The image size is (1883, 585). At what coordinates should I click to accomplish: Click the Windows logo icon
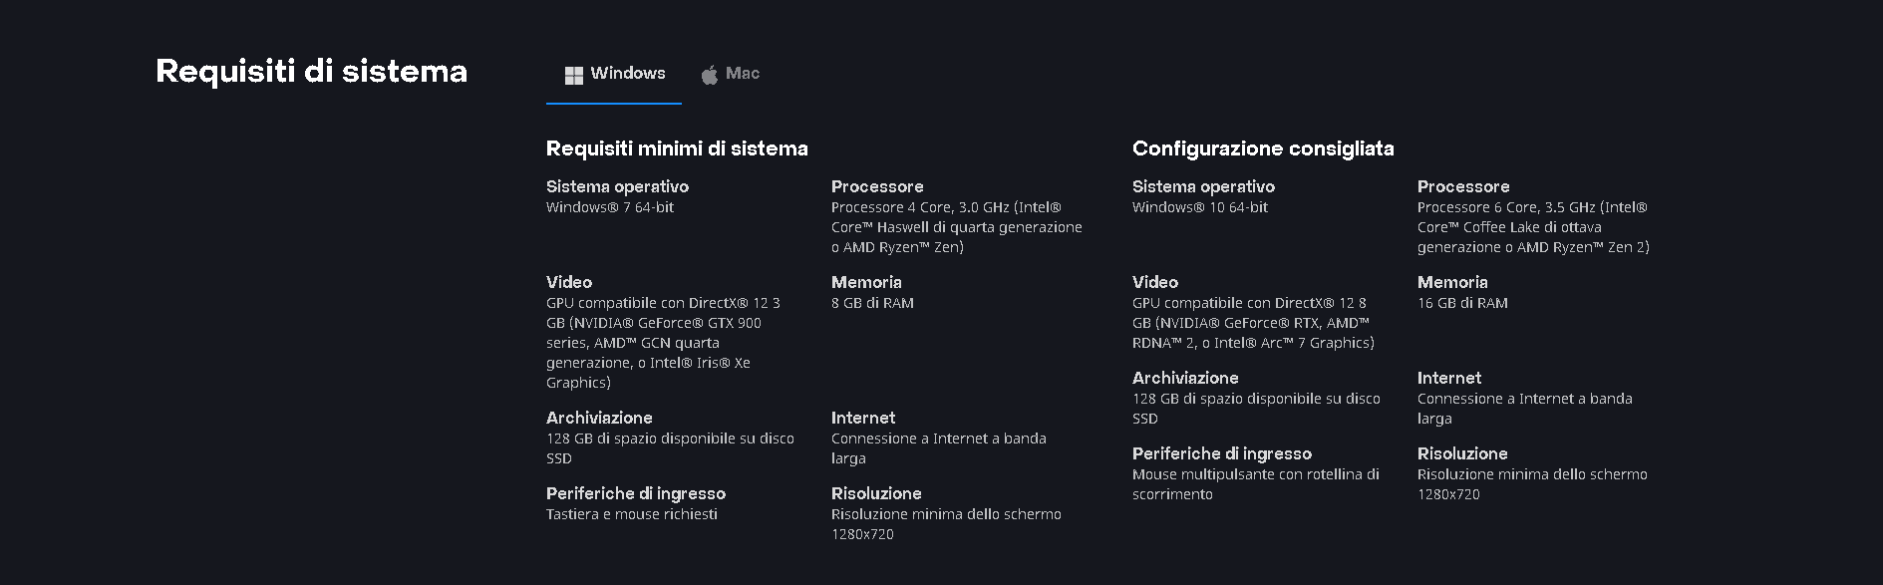click(573, 75)
